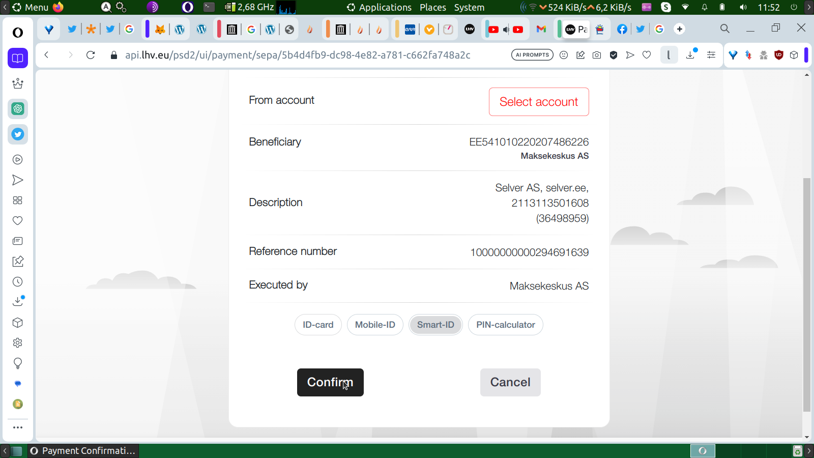
Task: Open the Aria crown icon in sidebar
Action: pyautogui.click(x=18, y=83)
